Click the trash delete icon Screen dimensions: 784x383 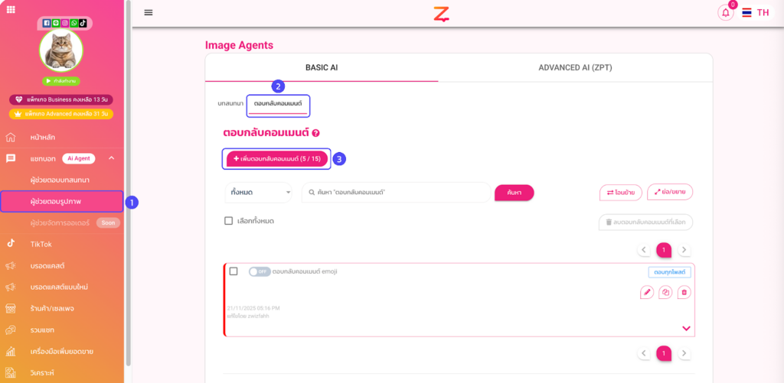684,292
